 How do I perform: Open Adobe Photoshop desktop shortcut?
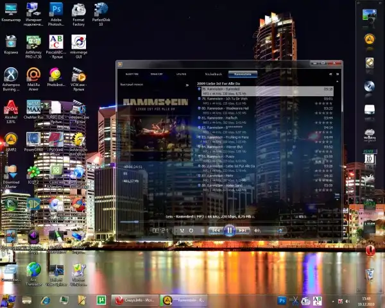tap(56, 12)
